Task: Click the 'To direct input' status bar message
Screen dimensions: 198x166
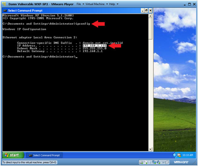Action: [x=30, y=162]
